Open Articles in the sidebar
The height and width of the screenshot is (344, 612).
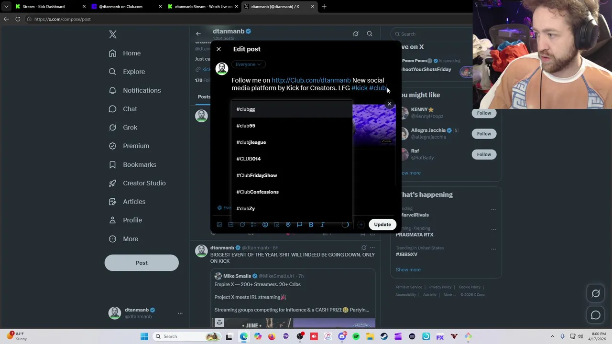(127, 202)
